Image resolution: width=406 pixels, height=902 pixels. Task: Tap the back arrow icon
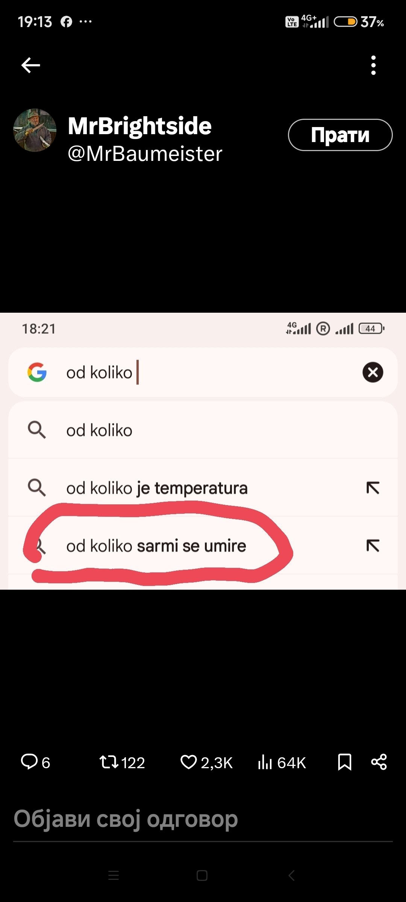31,65
